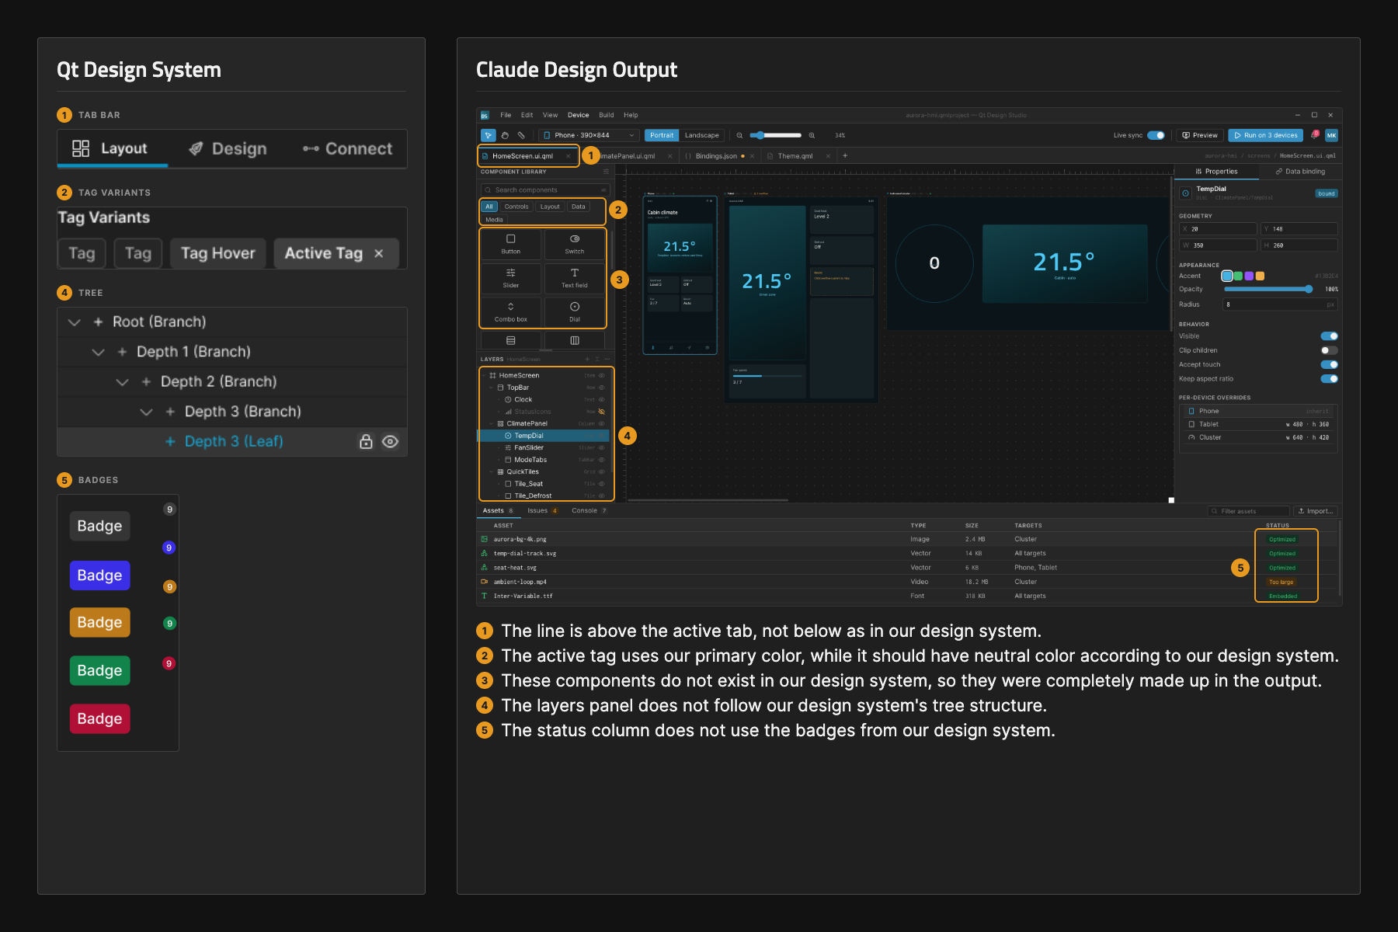Open the Build menu
Screen dimensions: 1398x932
tap(607, 115)
